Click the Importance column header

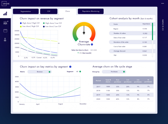[146, 24]
